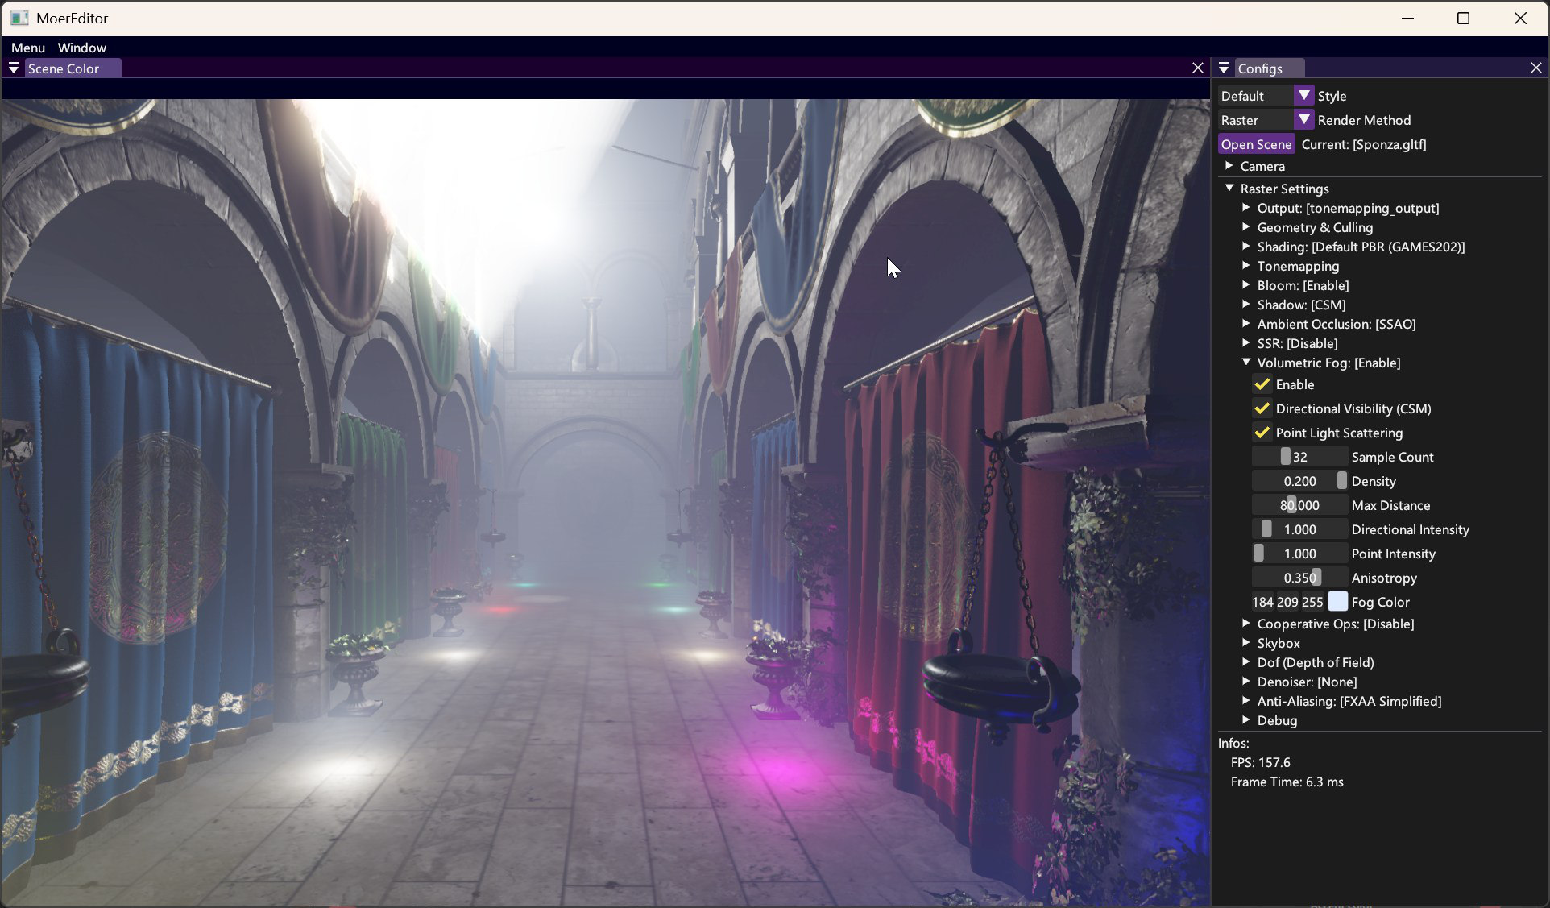1550x908 pixels.
Task: Expand the SSR settings
Action: (1246, 343)
